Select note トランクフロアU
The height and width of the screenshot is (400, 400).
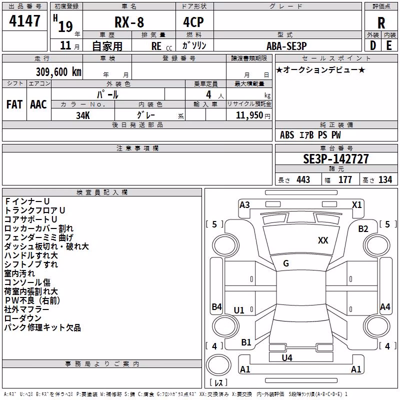point(35,210)
